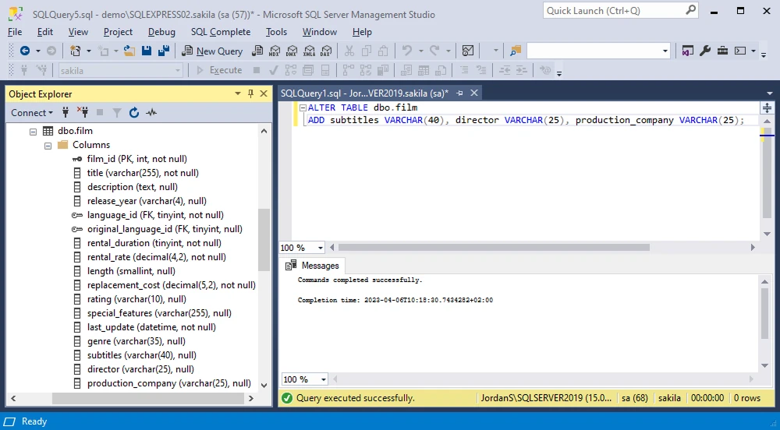Open the Tools menu
780x430 pixels.
(x=276, y=32)
